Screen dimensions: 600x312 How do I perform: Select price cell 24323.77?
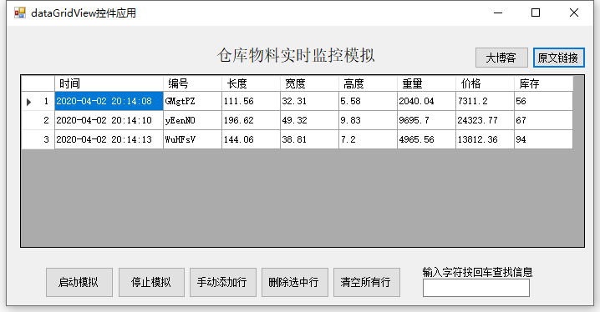[x=486, y=120]
